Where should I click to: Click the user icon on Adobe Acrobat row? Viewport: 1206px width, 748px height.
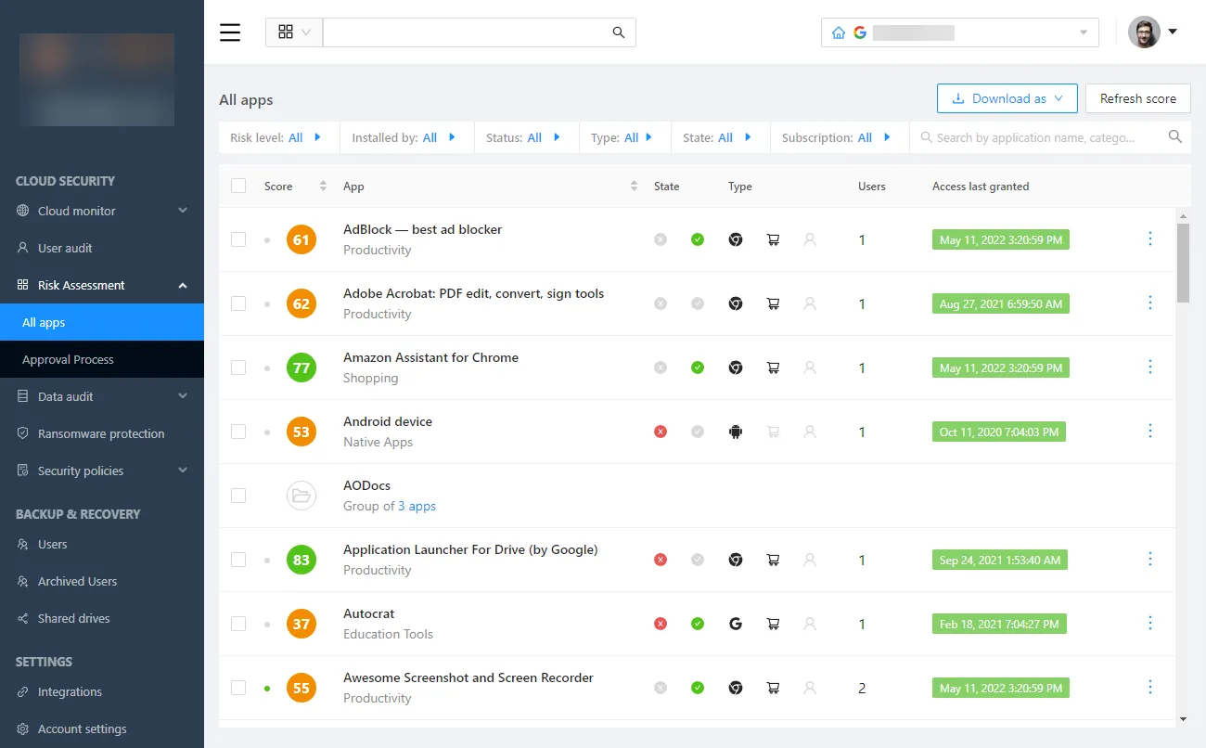(810, 303)
